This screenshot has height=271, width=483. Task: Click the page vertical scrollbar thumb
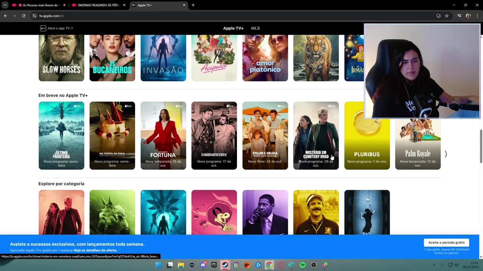click(x=481, y=146)
